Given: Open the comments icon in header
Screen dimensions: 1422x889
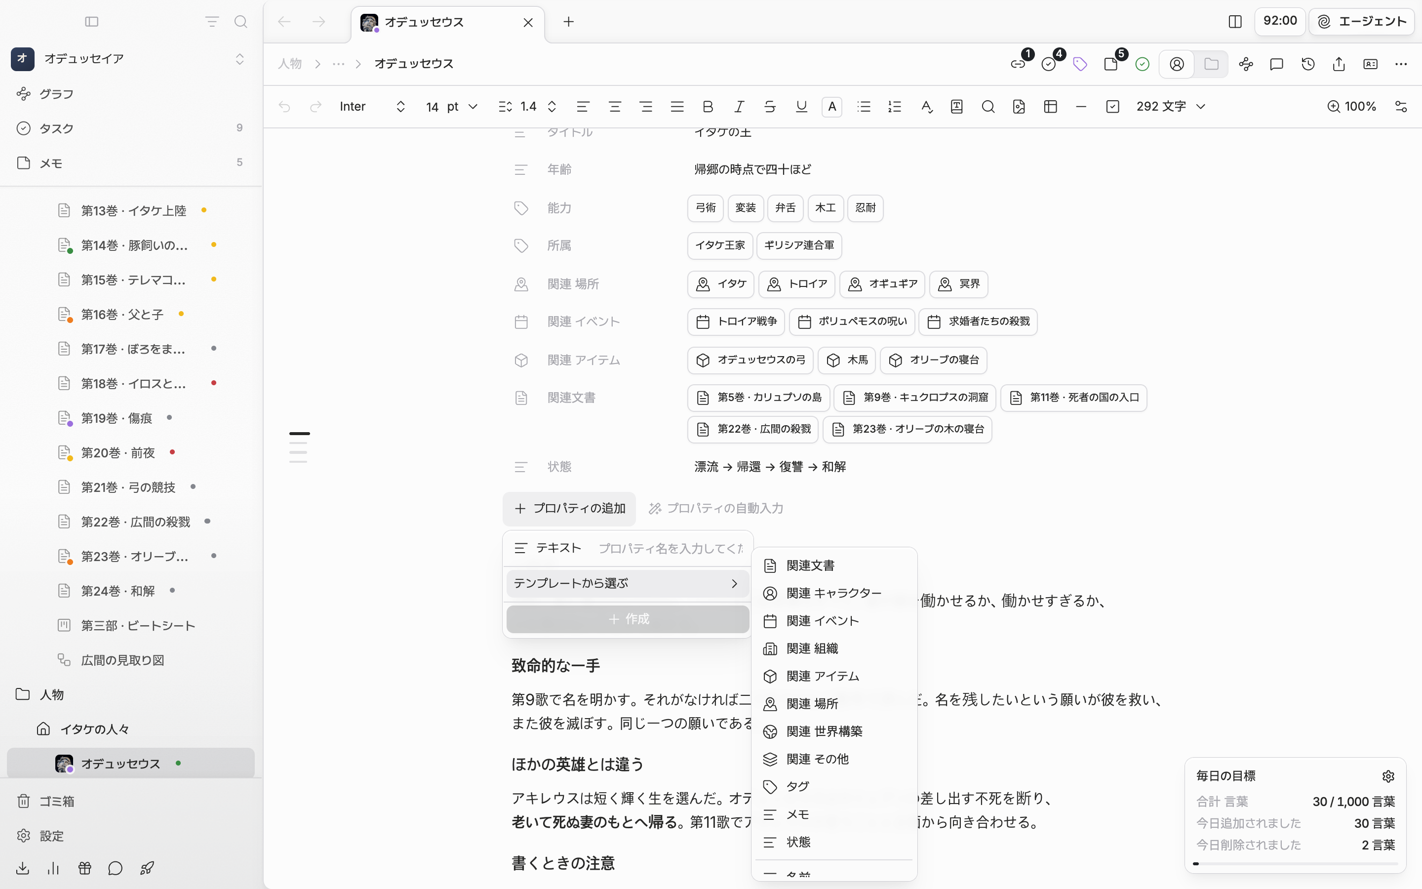Looking at the screenshot, I should (x=1276, y=64).
